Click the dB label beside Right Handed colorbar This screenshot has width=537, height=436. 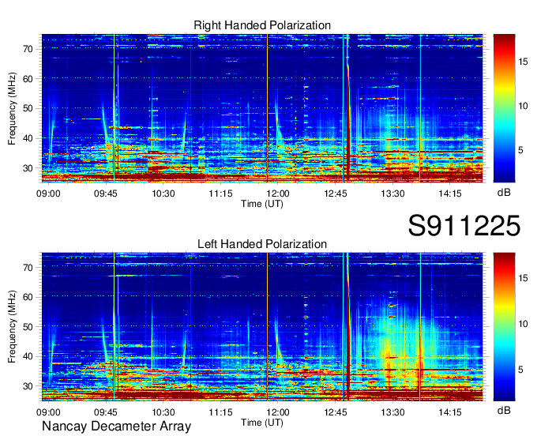point(504,193)
